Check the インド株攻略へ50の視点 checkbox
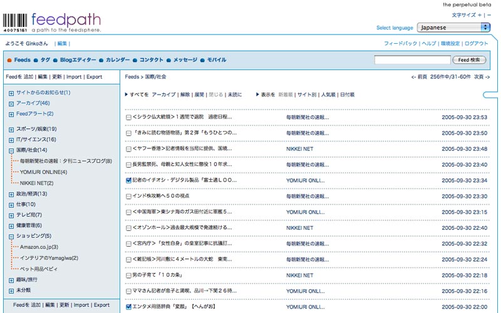The width and height of the screenshot is (501, 313). (128, 197)
